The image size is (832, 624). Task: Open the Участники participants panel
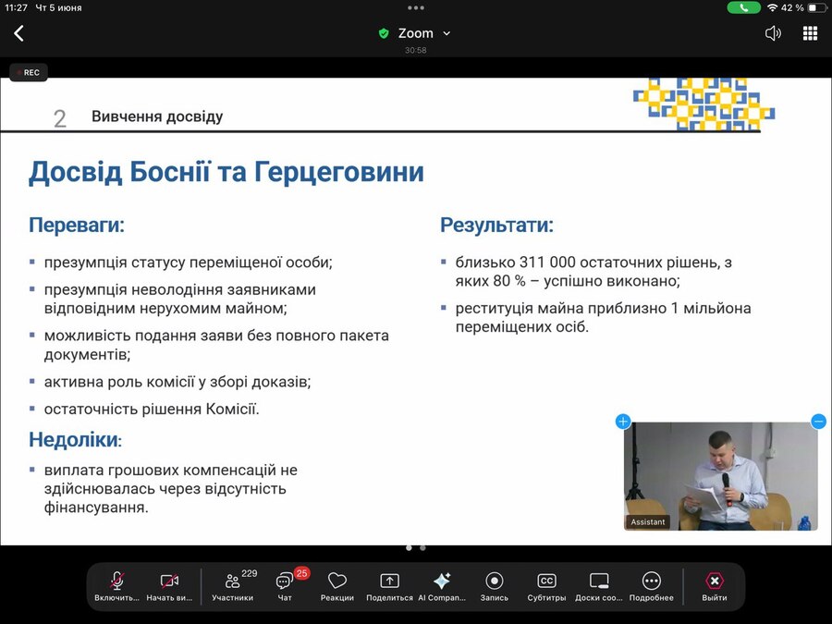[x=232, y=586]
